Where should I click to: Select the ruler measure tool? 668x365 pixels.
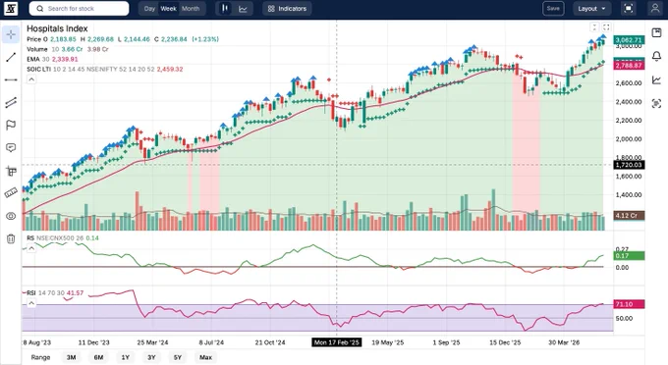coord(11,193)
